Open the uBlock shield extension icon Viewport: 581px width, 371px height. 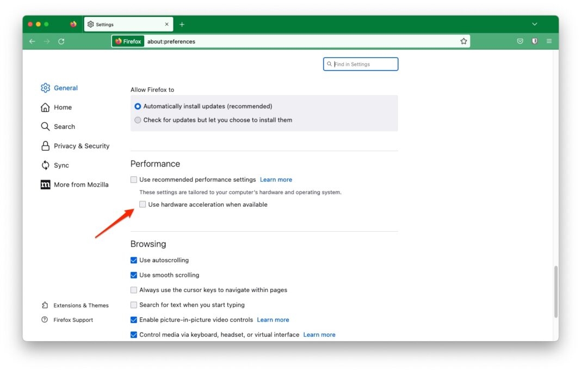click(534, 41)
